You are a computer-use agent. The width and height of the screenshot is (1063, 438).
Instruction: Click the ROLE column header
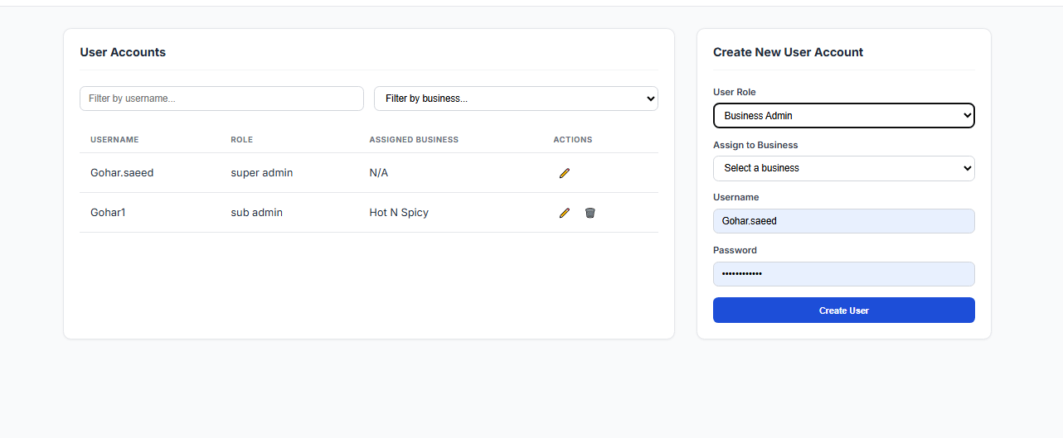(x=241, y=140)
